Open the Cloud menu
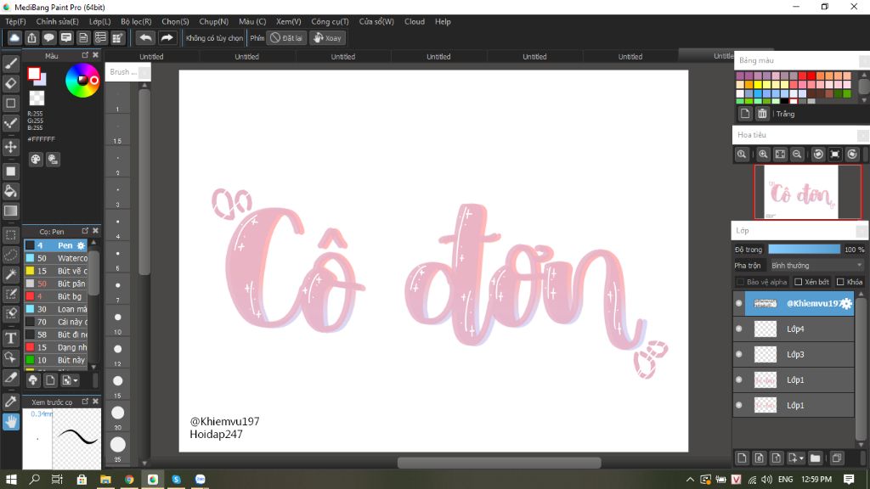Viewport: 870px width, 489px height. (415, 21)
